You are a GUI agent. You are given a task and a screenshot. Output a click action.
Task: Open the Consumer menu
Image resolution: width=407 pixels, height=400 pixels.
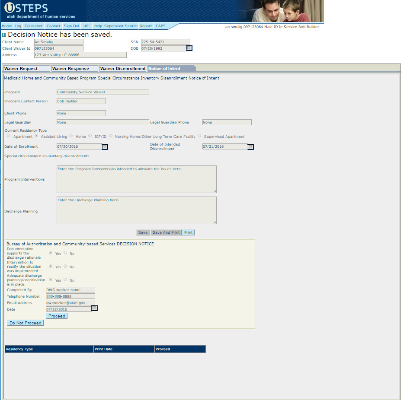33,26
